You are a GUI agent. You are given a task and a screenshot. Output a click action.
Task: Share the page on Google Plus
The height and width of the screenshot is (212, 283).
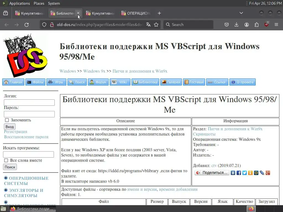pos(268,173)
